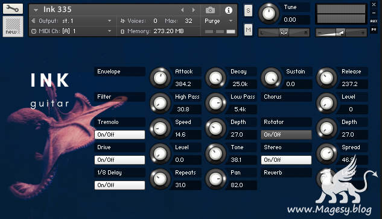
Task: Click the Tone value 38.1
Action: pyautogui.click(x=236, y=160)
